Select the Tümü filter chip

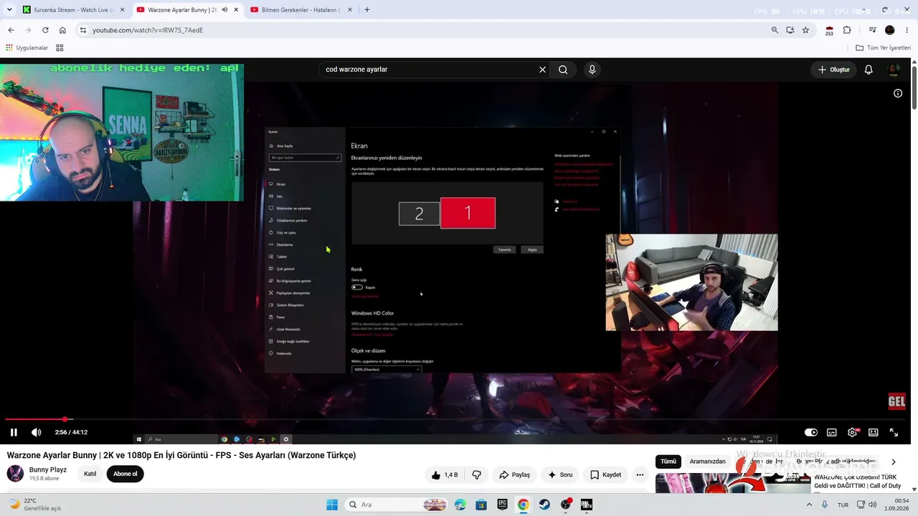(668, 462)
